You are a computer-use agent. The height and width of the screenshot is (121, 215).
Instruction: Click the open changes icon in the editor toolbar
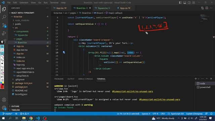click(x=202, y=8)
